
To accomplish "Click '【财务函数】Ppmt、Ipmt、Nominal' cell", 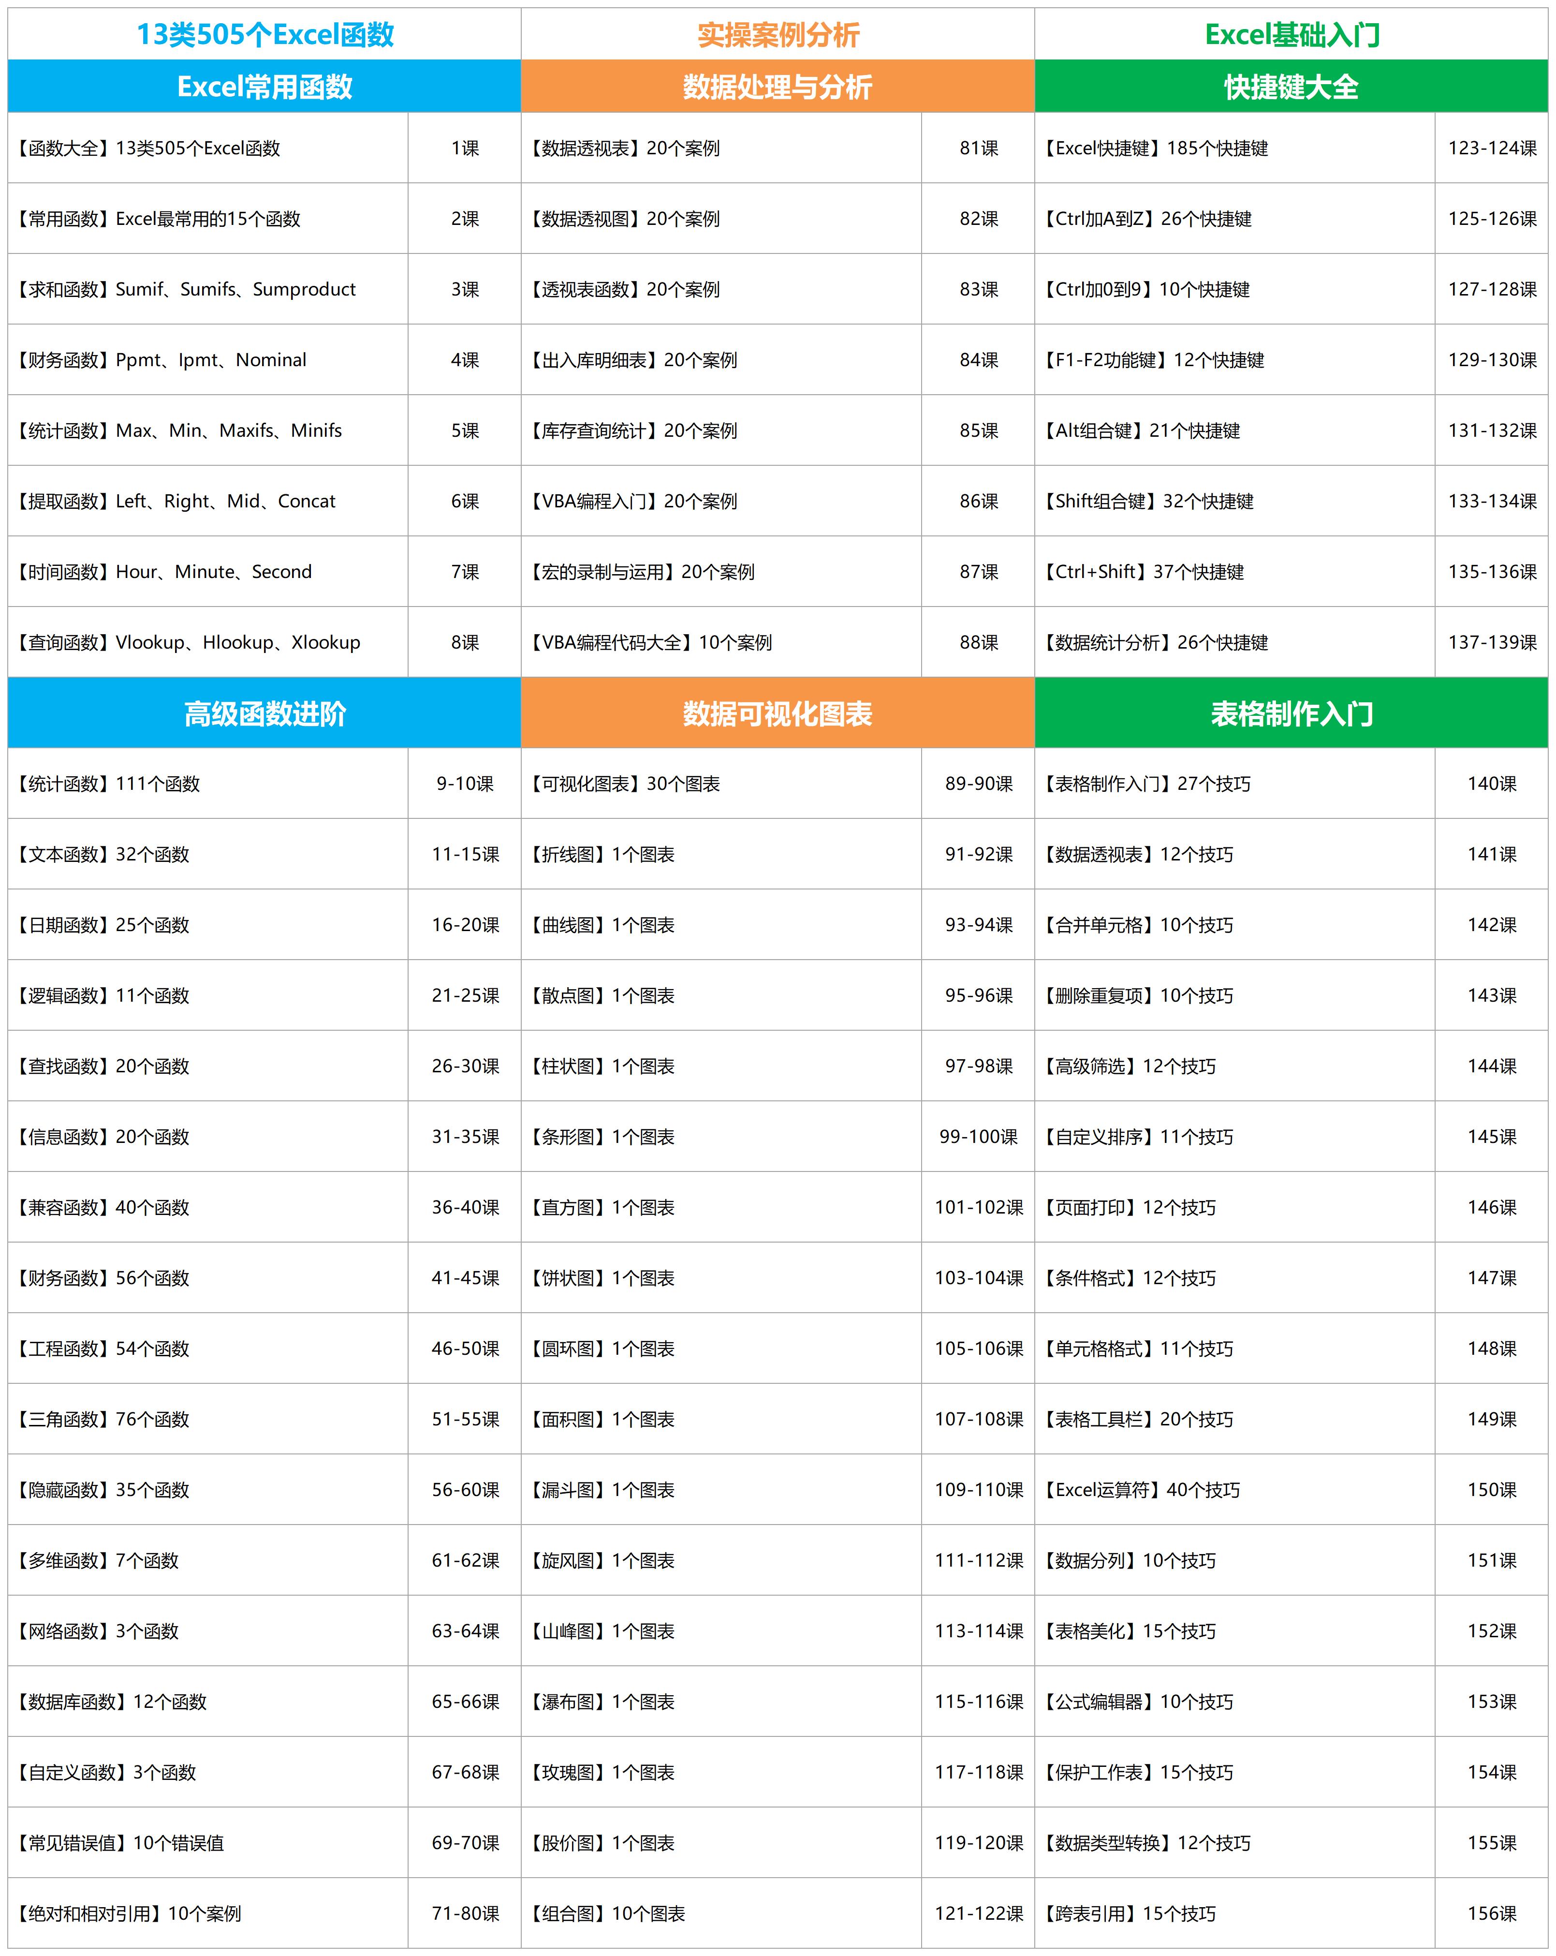I will [208, 360].
